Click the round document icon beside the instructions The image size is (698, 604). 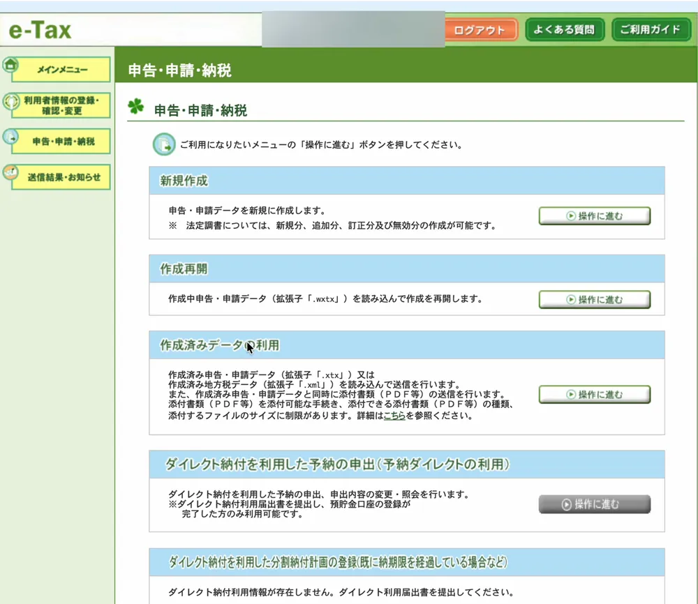pyautogui.click(x=164, y=144)
